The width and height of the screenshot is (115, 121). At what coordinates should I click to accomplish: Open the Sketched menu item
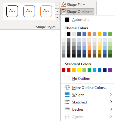88,102
